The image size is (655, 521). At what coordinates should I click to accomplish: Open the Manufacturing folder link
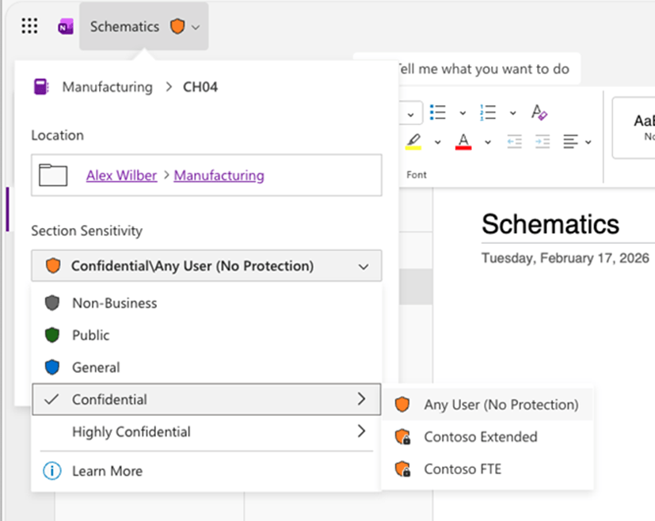click(x=219, y=176)
